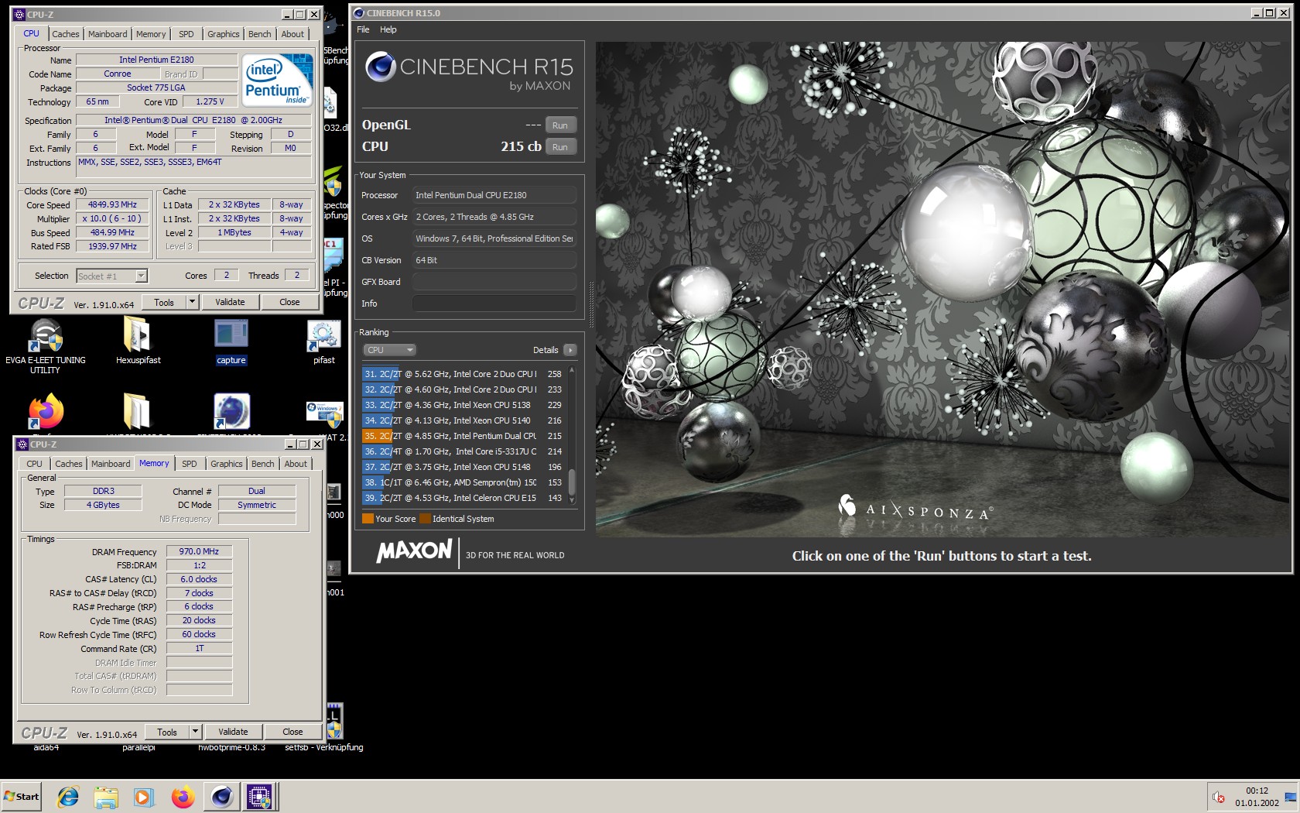Image resolution: width=1300 pixels, height=813 pixels.
Task: Open the Ranking CPU dropdown in Cinebench
Action: pyautogui.click(x=390, y=350)
